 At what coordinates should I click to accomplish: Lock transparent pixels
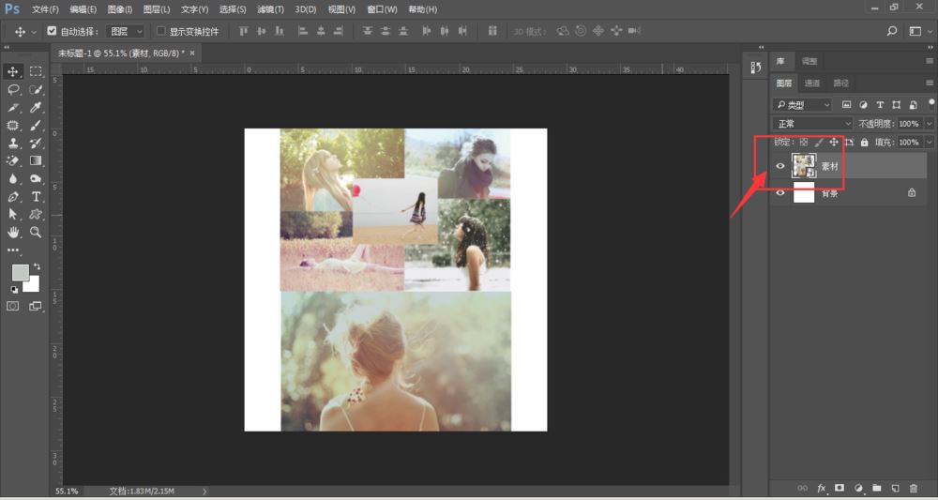[x=804, y=143]
